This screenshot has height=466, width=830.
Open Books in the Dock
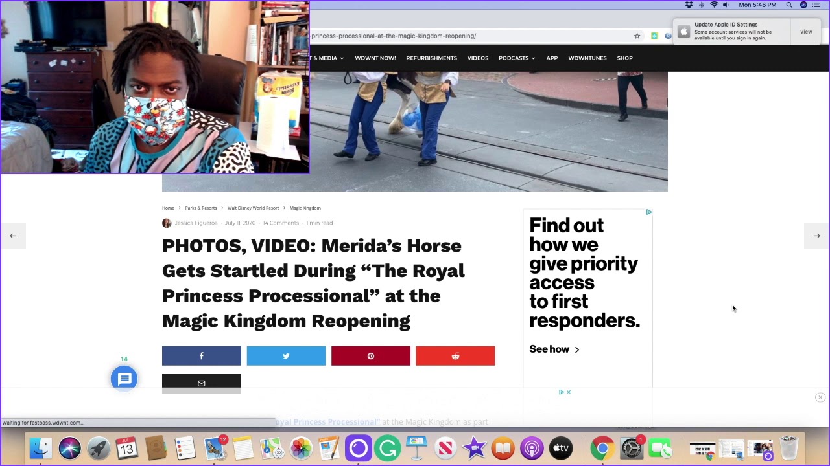click(503, 448)
